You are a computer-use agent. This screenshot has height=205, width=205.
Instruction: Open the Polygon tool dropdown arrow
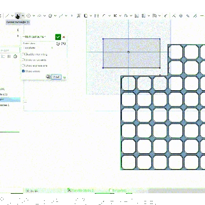tap(55, 16)
